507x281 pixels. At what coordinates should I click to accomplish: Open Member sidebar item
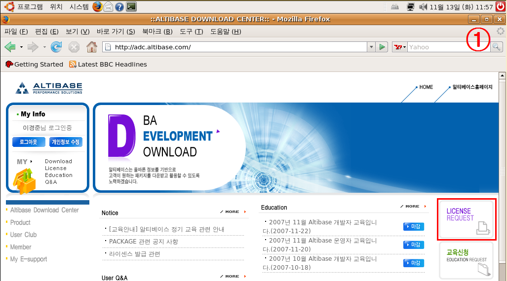(x=21, y=247)
